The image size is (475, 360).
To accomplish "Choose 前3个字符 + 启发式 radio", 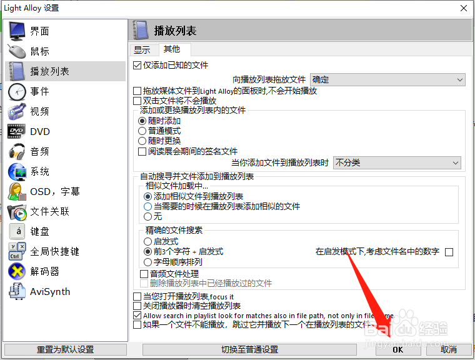I will (147, 251).
